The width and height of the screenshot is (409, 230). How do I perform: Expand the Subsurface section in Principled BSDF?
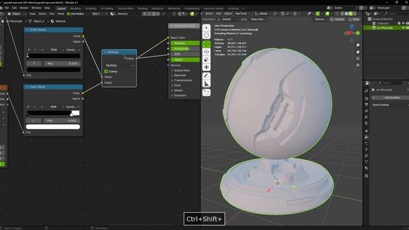180,70
